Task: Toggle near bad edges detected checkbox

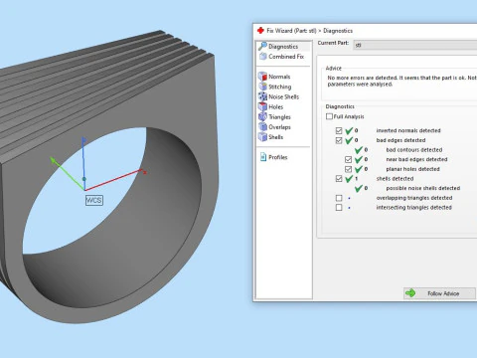Action: coord(348,159)
